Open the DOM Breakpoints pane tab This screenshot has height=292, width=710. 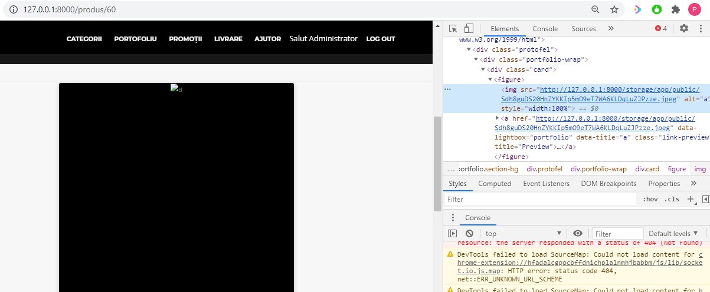(608, 184)
